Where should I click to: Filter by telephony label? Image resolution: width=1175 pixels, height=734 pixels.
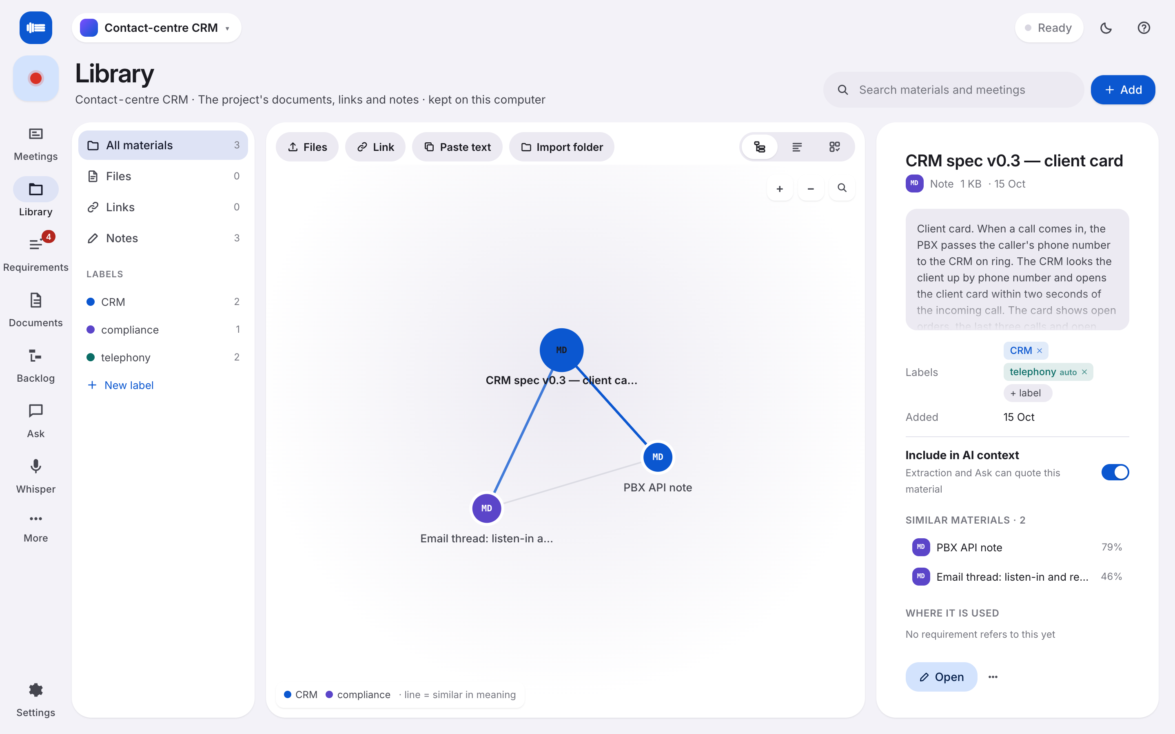tap(163, 357)
